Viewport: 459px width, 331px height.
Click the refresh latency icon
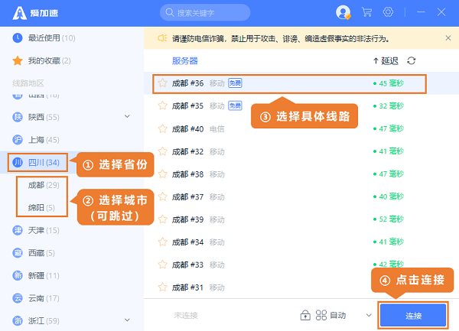[412, 60]
